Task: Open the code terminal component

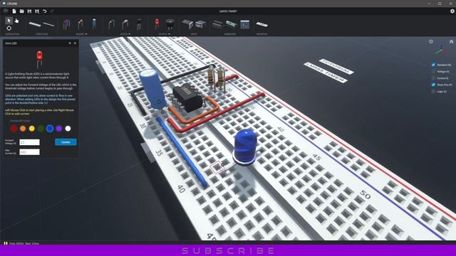Action: [245, 24]
